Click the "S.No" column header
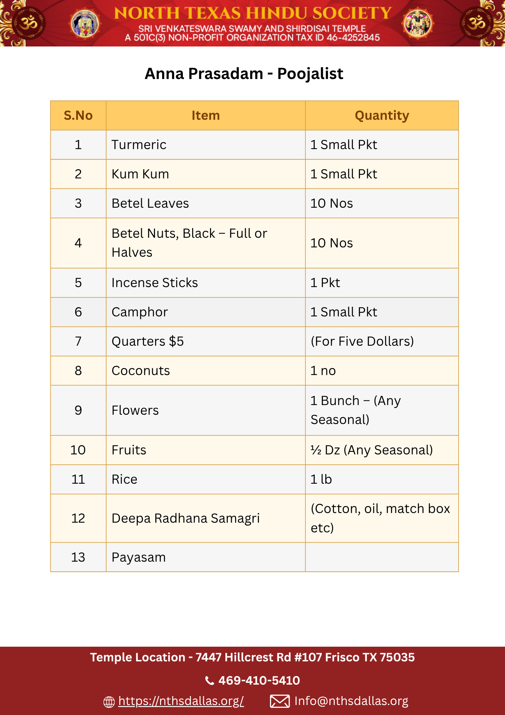Viewport: 505px width, 715px height. click(78, 115)
